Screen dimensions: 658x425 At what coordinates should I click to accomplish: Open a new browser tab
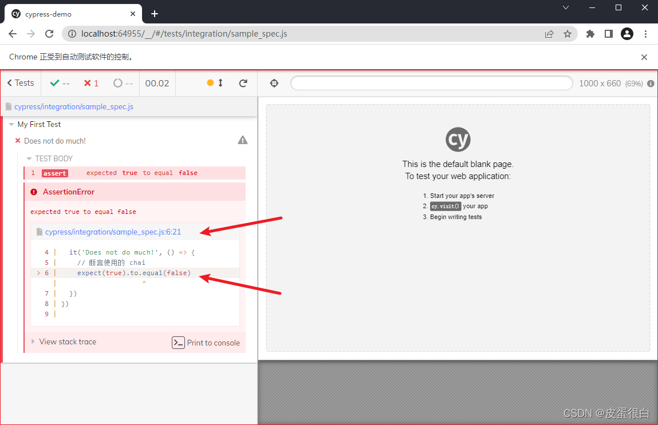point(155,14)
